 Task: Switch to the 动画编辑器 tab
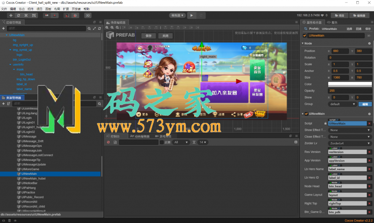point(140,136)
